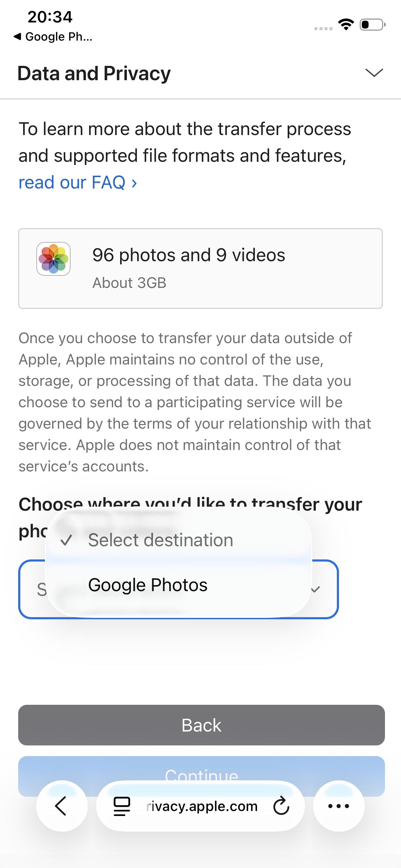
Task: Tap the checkmark beside Select destination
Action: (66, 540)
